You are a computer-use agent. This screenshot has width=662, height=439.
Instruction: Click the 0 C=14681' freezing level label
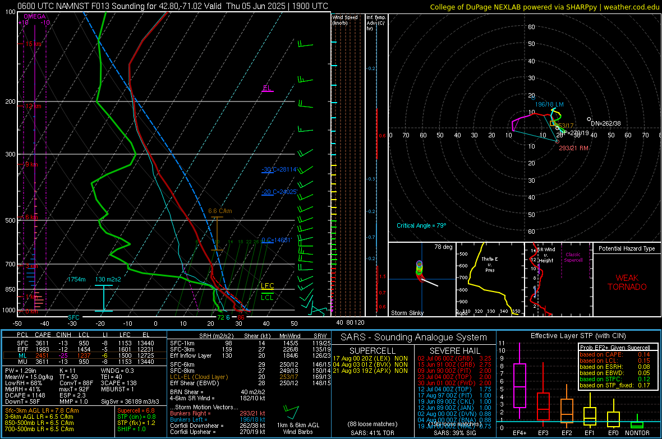click(276, 240)
